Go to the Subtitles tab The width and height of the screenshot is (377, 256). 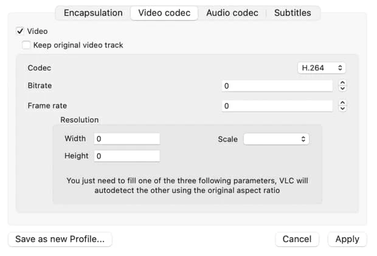click(x=292, y=13)
